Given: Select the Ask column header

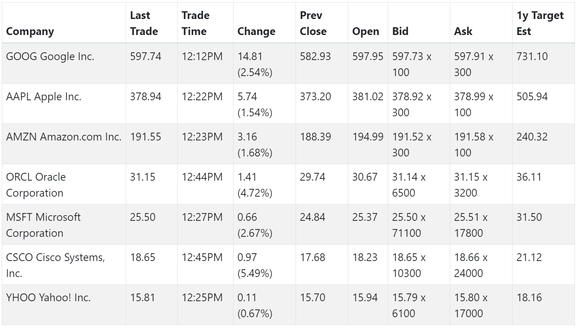Looking at the screenshot, I should [481, 23].
